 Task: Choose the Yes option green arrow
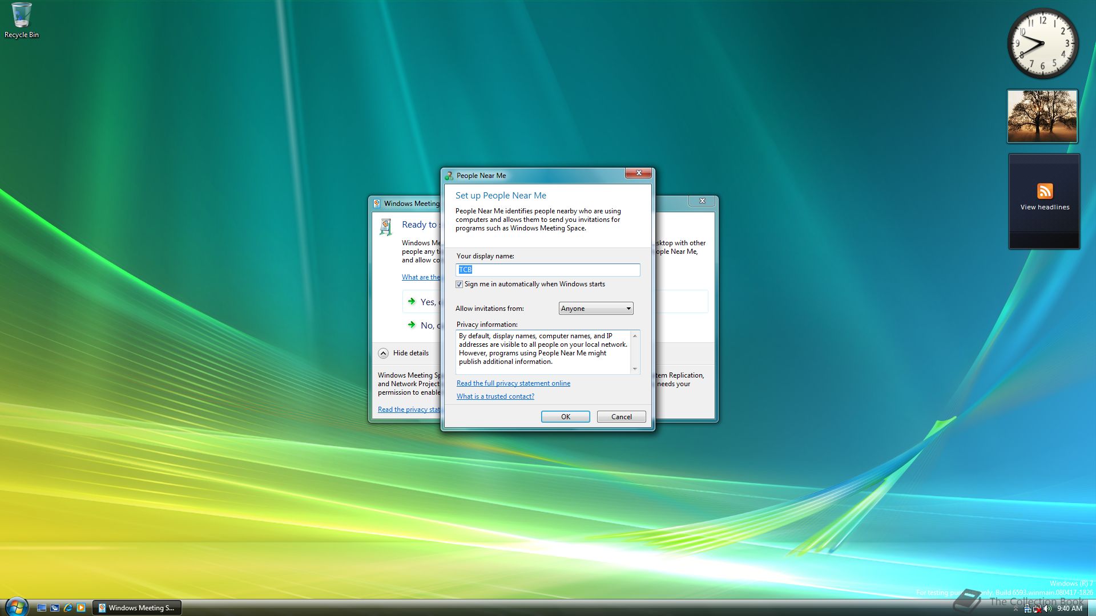(412, 301)
